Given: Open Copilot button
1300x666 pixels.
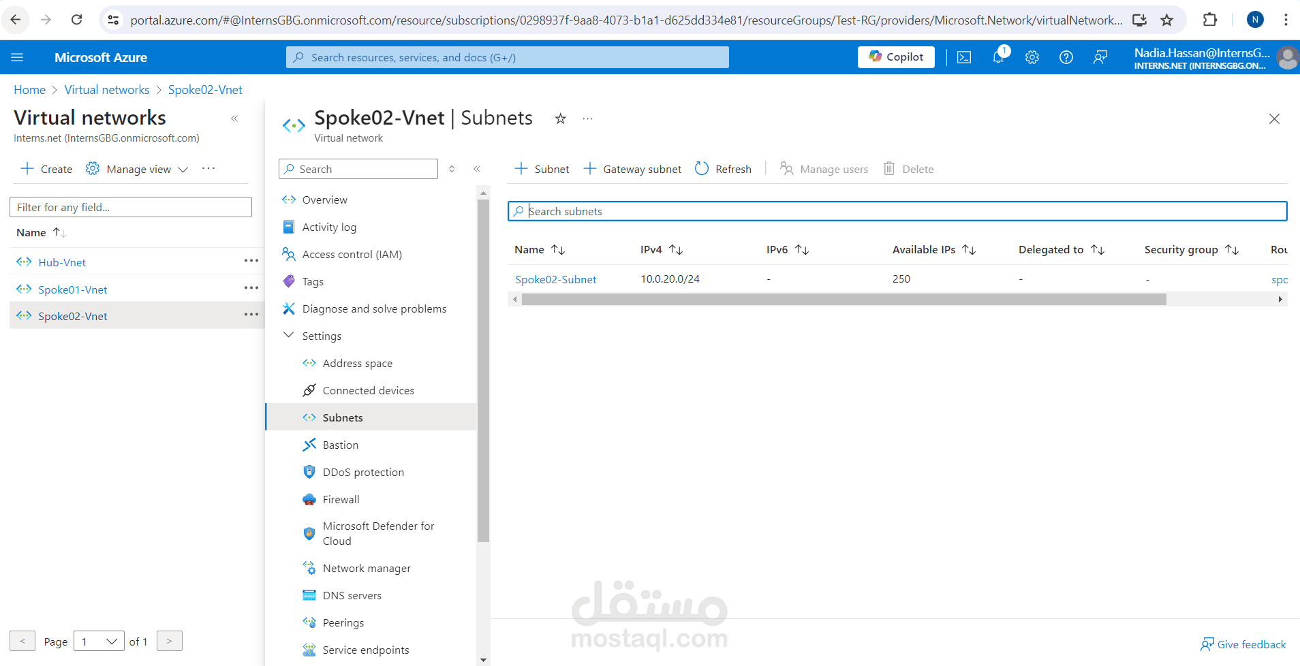Looking at the screenshot, I should (896, 57).
